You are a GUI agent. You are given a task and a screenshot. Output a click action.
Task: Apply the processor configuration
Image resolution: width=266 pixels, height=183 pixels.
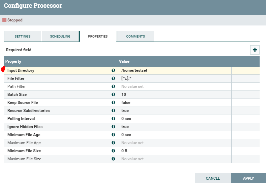click(x=249, y=178)
